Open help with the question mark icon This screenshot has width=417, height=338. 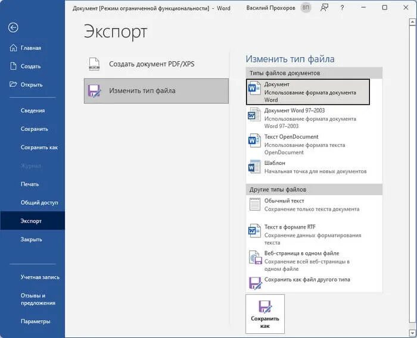342,8
